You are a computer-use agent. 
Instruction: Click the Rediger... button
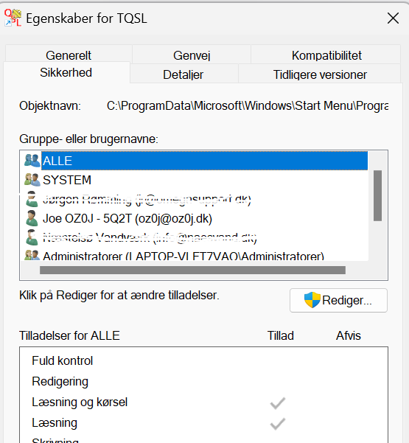pos(338,300)
